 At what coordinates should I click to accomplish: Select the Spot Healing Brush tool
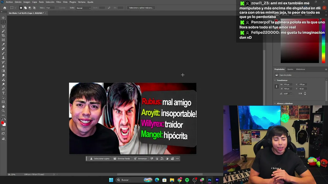pos(3,49)
